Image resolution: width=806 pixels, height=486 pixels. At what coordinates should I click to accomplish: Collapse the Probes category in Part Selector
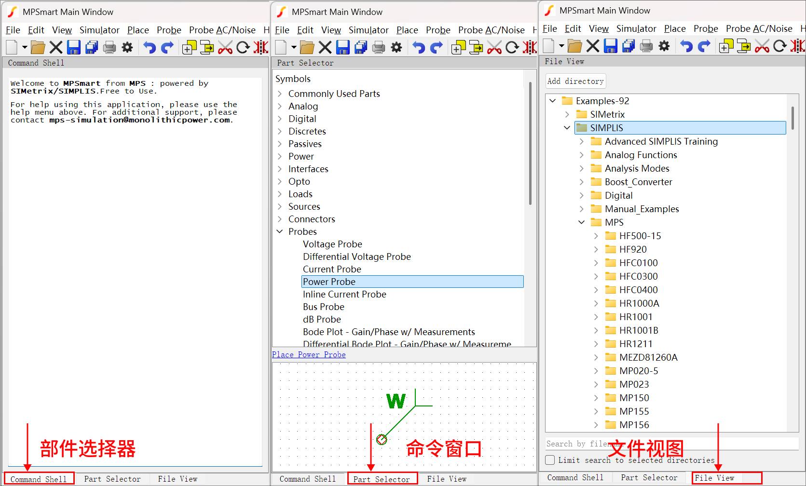[280, 231]
